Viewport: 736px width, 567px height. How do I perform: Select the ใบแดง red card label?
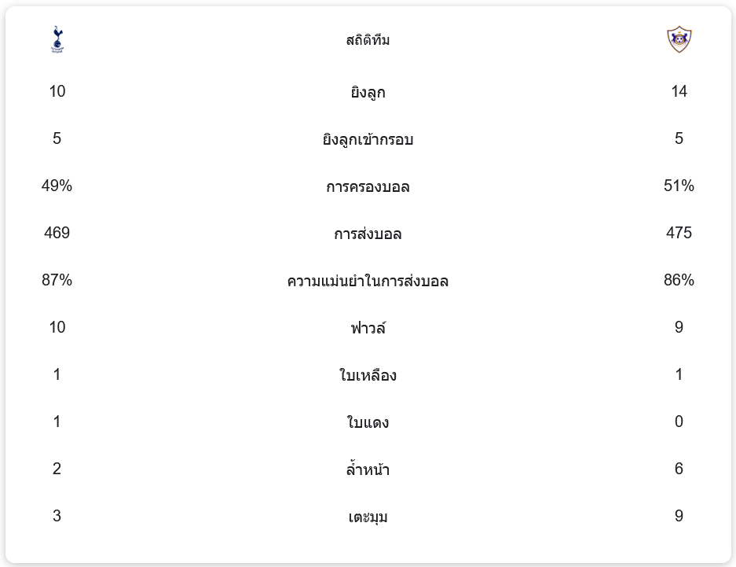[368, 422]
